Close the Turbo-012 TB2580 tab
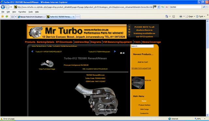The width and height of the screenshot is (209, 121). (73, 17)
